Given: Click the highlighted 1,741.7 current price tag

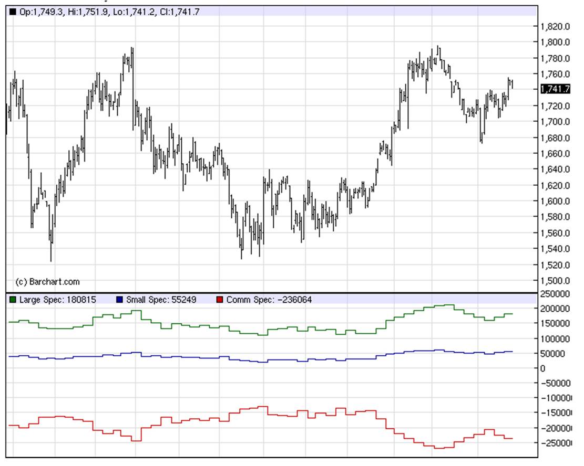Looking at the screenshot, I should (x=556, y=90).
